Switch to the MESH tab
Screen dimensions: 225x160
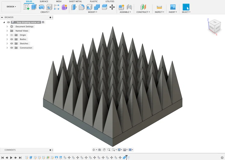click(x=59, y=2)
